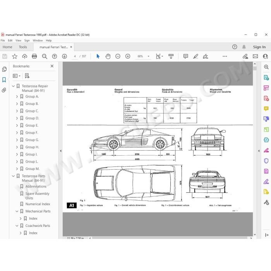The width and height of the screenshot is (271, 271).
Task: Open the zoom percentage dropdown
Action: tap(148, 57)
